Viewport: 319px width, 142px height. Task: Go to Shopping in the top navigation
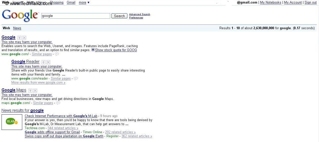[x=57, y=3]
